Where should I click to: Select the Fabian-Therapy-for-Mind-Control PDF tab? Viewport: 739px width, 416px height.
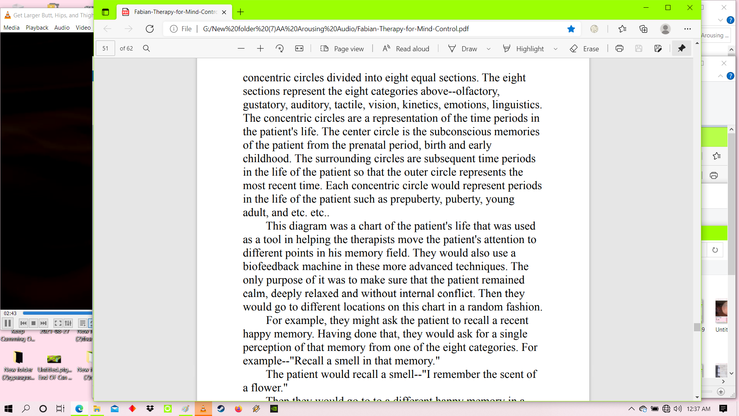pyautogui.click(x=175, y=12)
